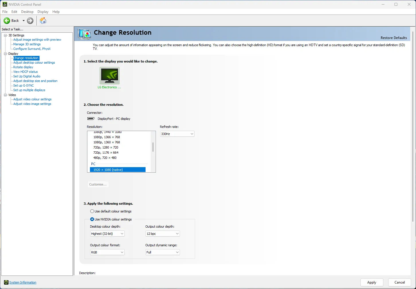Open the Help menu

pos(56,12)
